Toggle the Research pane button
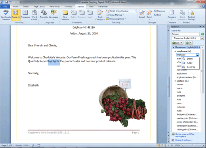The height and width of the screenshot is (148, 206). [x=16, y=15]
